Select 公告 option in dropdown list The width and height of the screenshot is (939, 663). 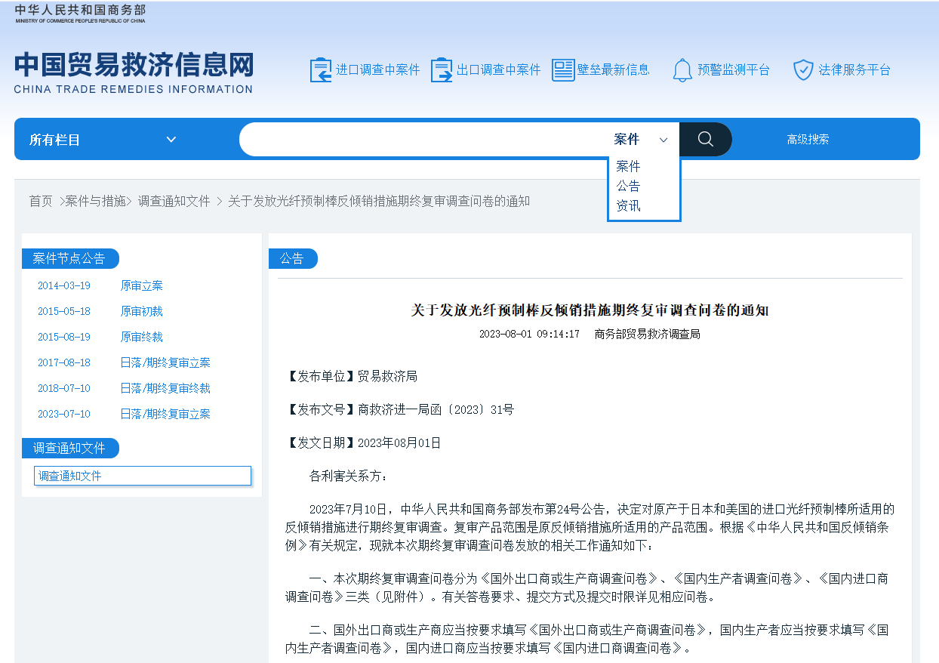pyautogui.click(x=628, y=186)
